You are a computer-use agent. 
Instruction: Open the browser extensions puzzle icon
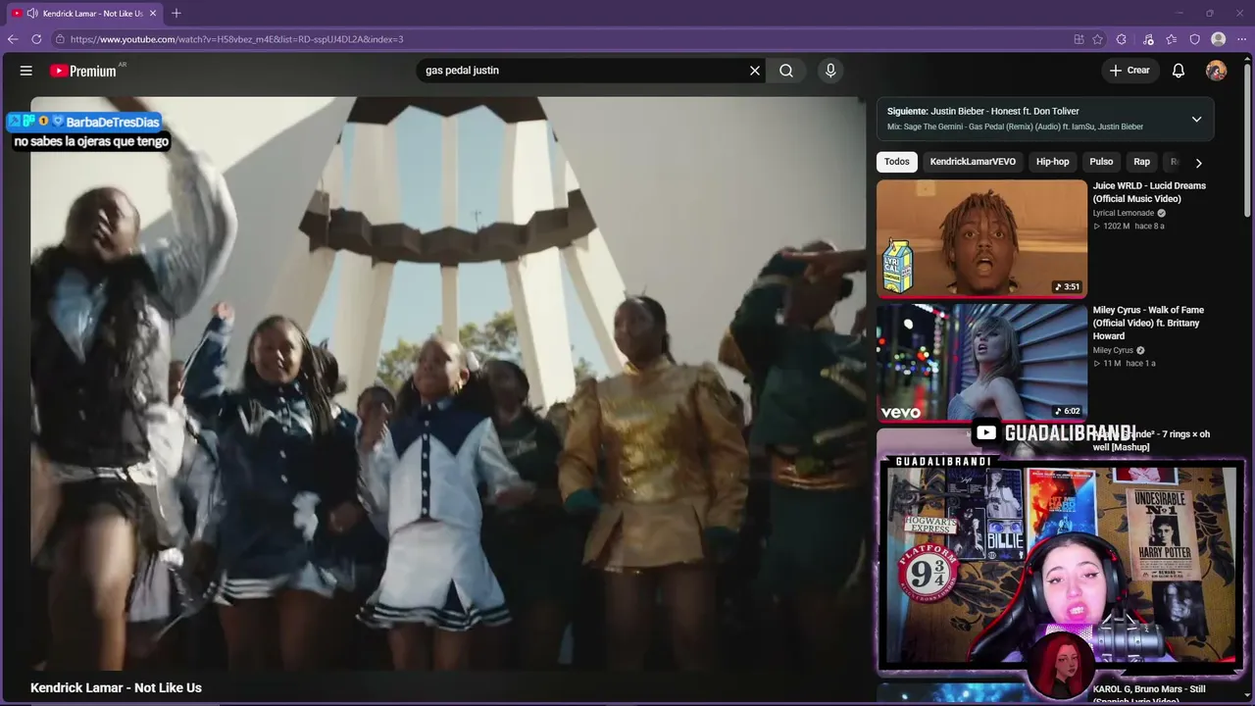tap(1122, 39)
